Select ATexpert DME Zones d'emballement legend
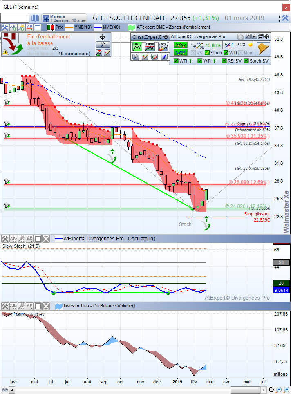The width and height of the screenshot is (291, 394). tap(169, 27)
